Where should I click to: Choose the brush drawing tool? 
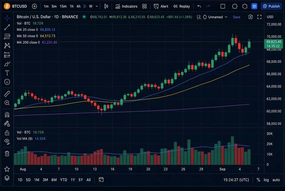pos(7,64)
